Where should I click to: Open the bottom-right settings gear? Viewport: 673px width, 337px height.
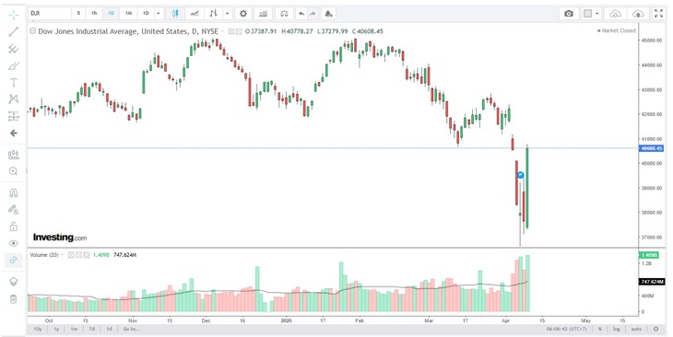(x=655, y=329)
